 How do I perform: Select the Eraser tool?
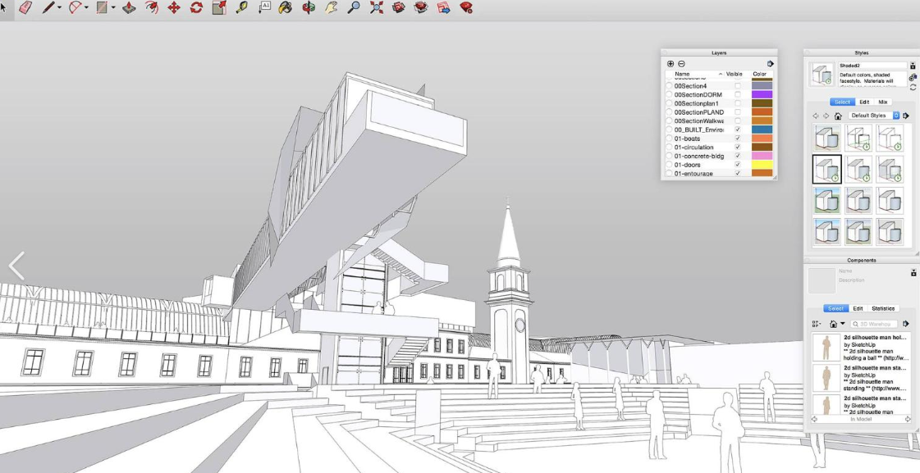(25, 7)
